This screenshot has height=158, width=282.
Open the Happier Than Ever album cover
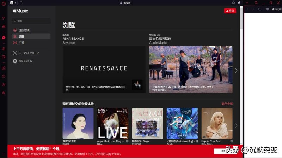[217, 123]
